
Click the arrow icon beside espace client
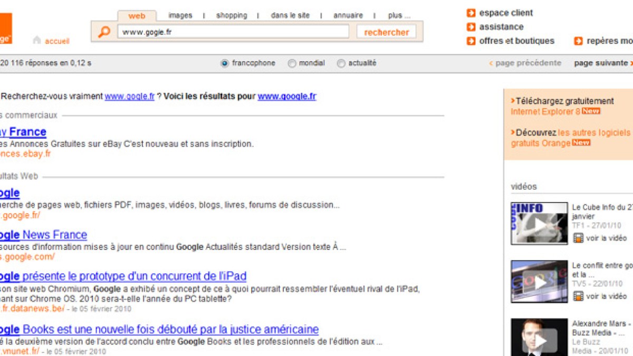[x=471, y=13]
